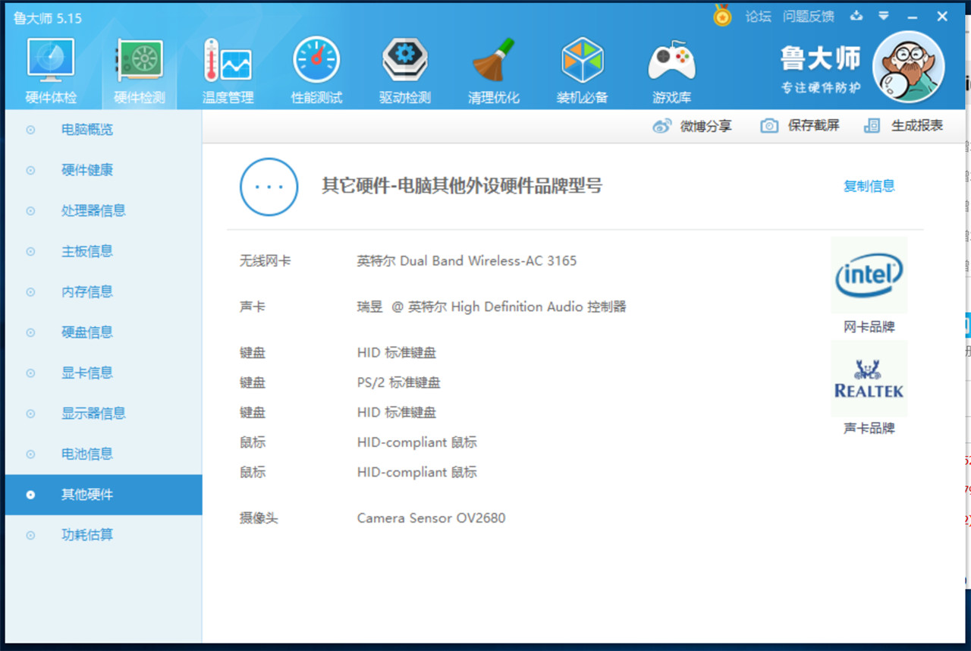
Task: Click 保存截屏 to save a screenshot
Action: [x=800, y=126]
